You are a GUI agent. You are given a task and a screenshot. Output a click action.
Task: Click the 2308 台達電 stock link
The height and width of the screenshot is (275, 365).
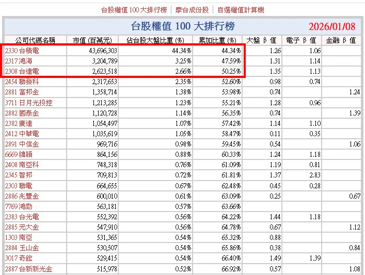[x=22, y=71]
